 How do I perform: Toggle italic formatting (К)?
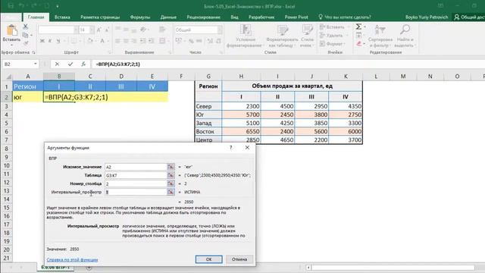click(x=50, y=41)
